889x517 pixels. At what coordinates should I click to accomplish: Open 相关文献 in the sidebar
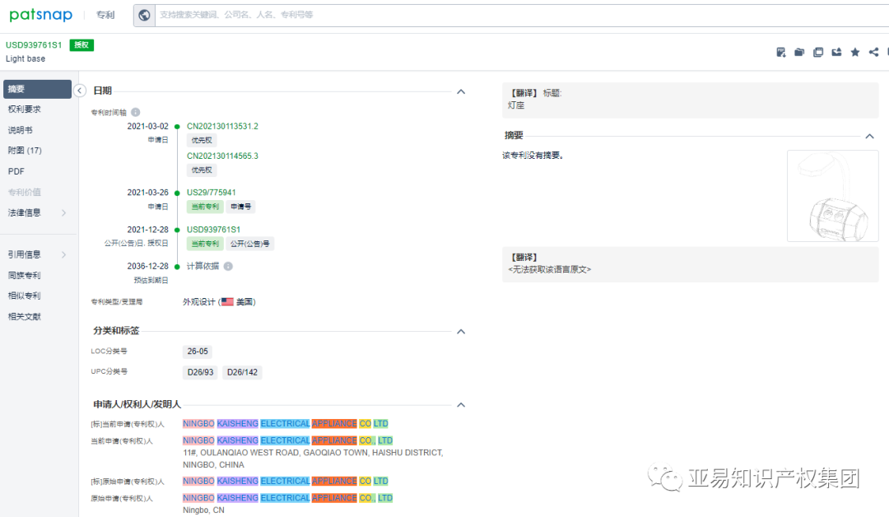(x=25, y=316)
